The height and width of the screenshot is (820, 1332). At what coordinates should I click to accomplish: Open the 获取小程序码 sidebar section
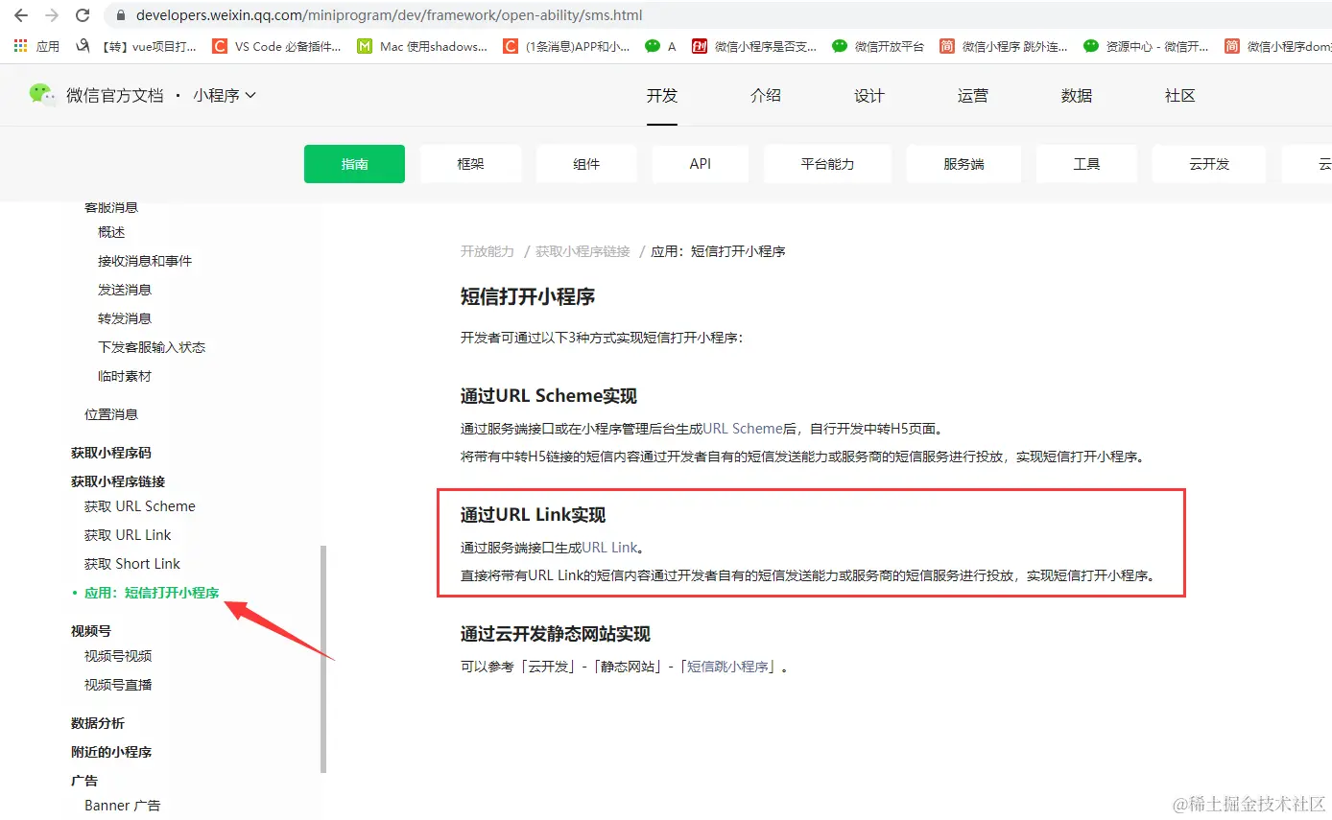click(x=111, y=453)
